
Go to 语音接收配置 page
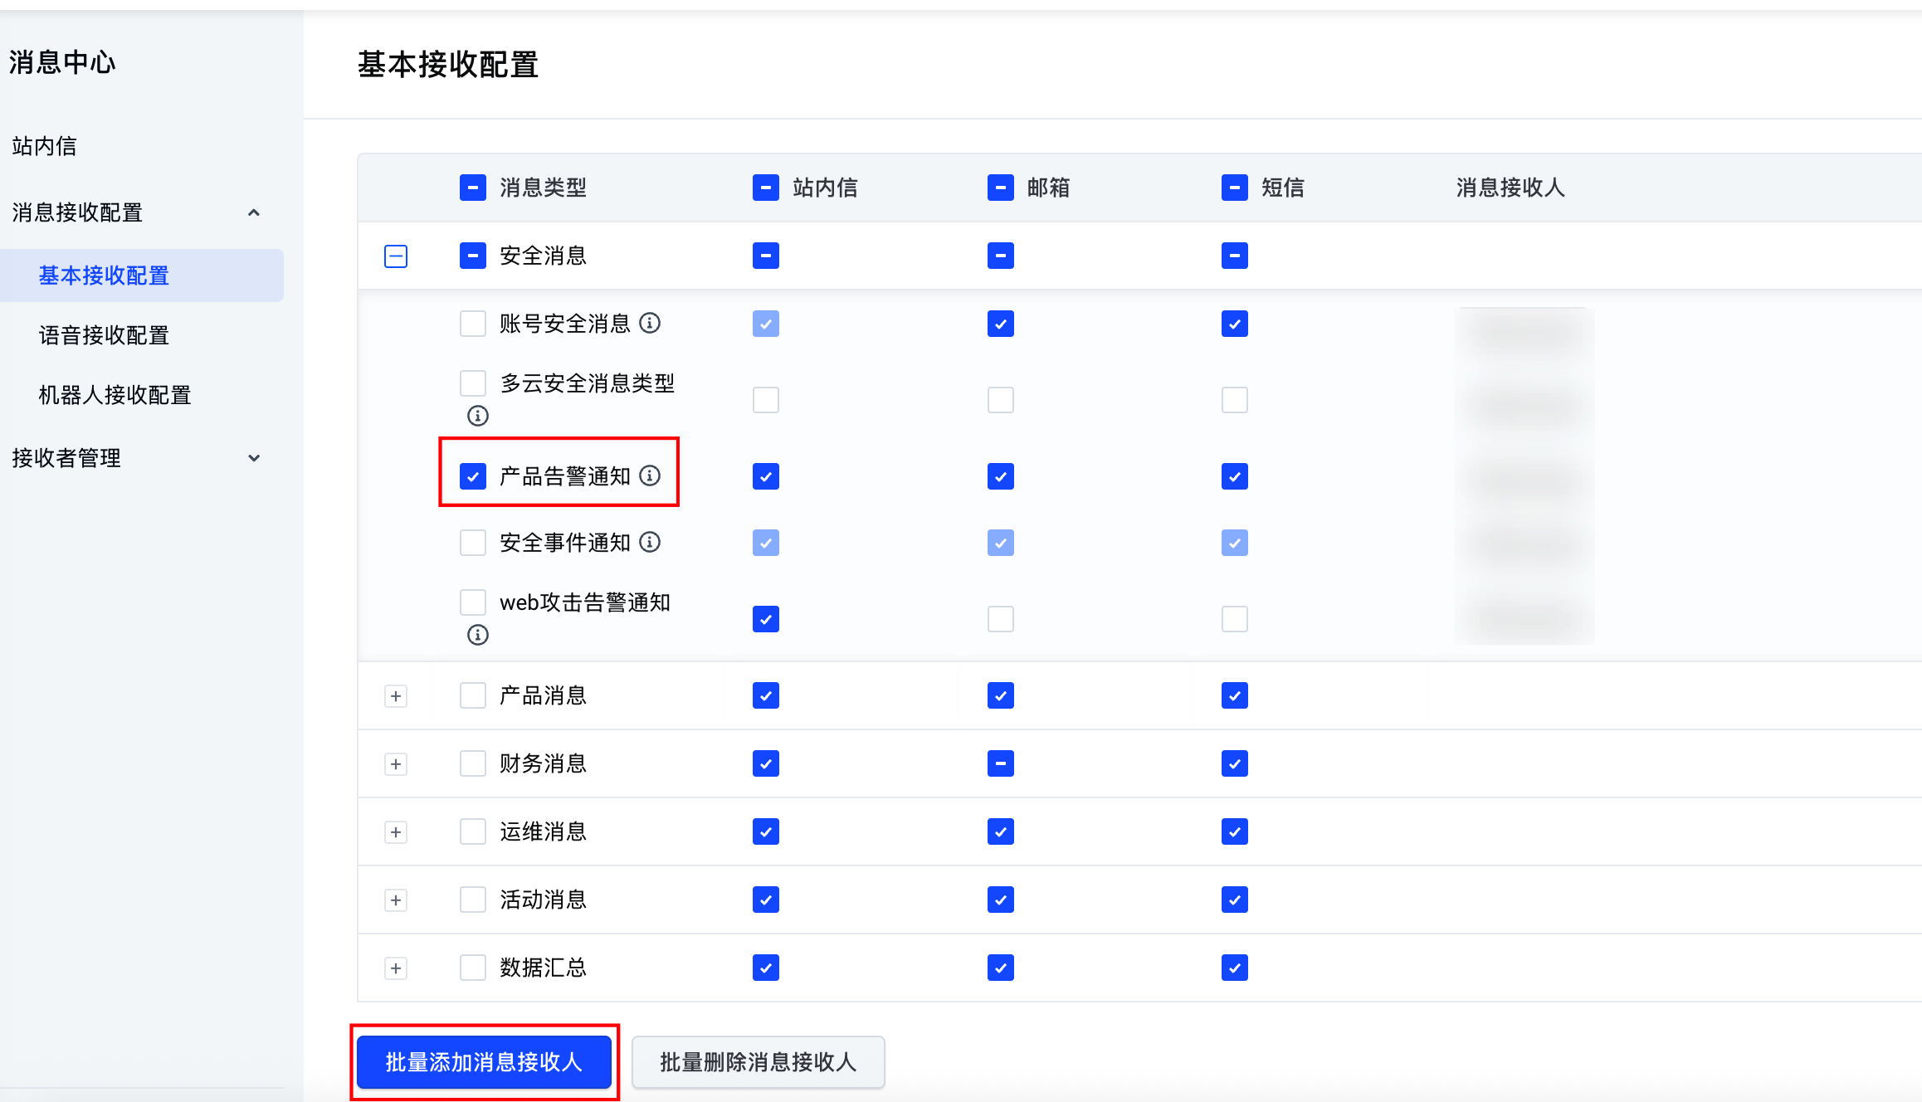(104, 335)
